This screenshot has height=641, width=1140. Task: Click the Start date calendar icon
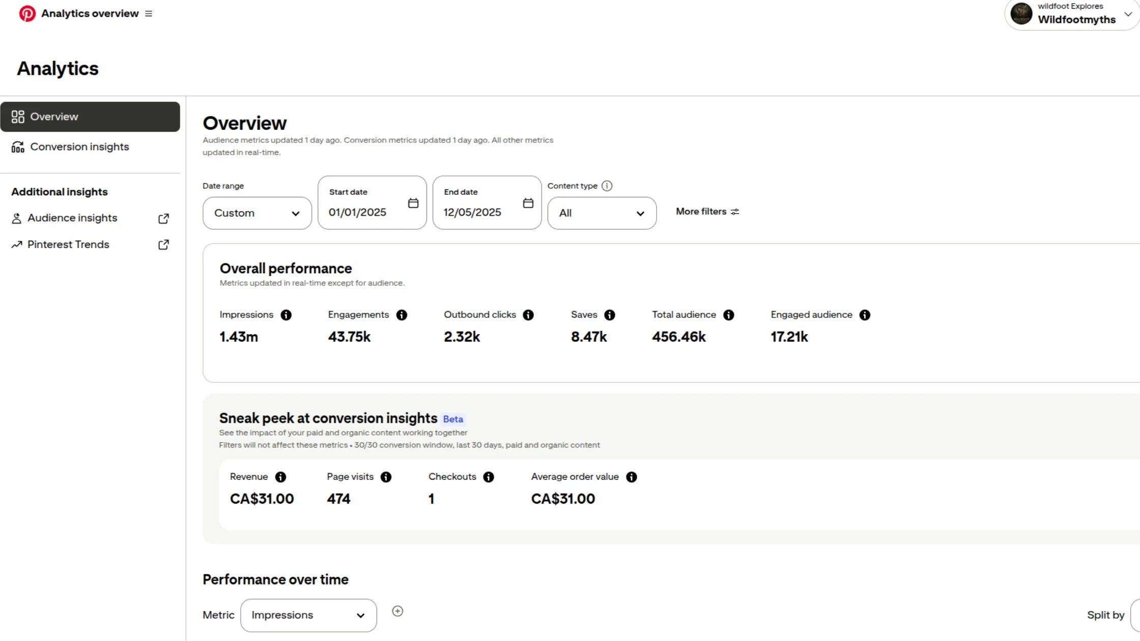[x=413, y=203]
